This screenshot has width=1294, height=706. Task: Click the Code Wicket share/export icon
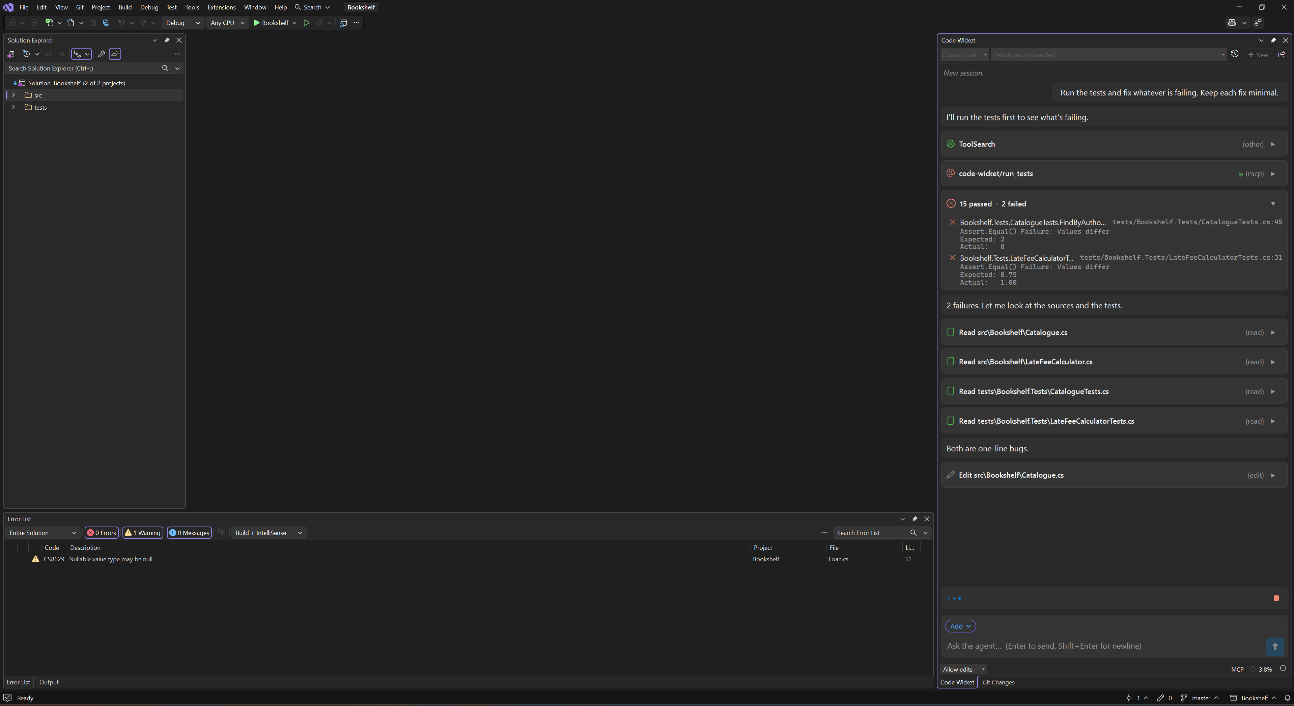(1282, 54)
